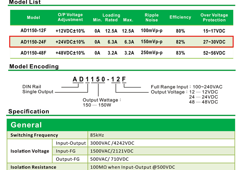Click the 3000VAC /4242VDC value
Screen dimensions: 240x170
tap(112, 143)
